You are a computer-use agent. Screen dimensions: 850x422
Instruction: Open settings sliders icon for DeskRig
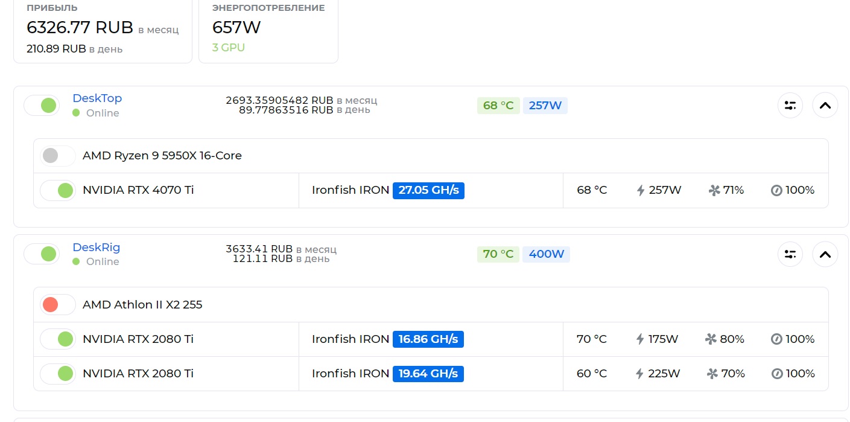coord(790,254)
